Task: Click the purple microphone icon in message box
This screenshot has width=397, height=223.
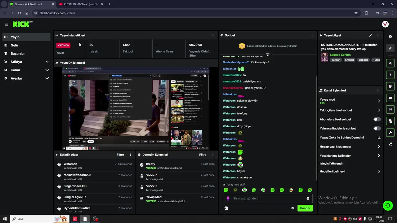Action: [228, 199]
